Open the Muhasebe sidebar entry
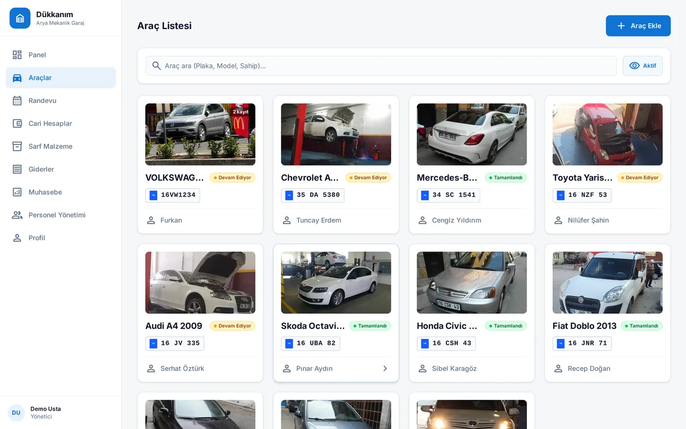 (x=61, y=192)
